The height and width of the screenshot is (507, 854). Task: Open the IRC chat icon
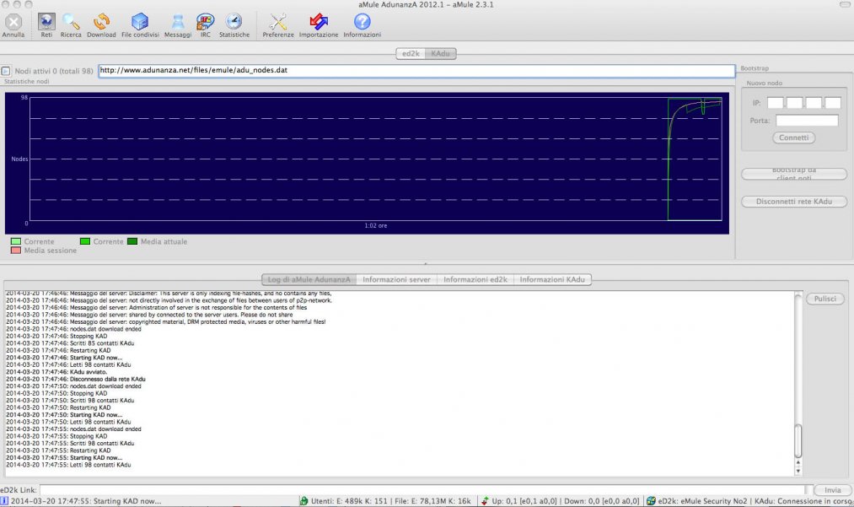[206, 22]
